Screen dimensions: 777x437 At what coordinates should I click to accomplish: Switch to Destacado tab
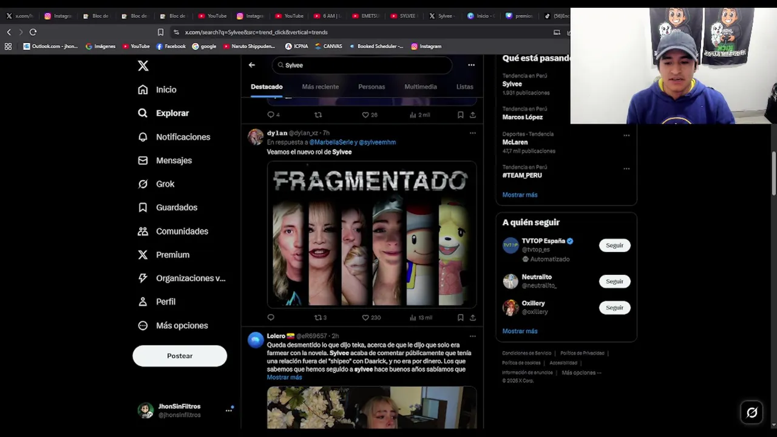(x=266, y=87)
